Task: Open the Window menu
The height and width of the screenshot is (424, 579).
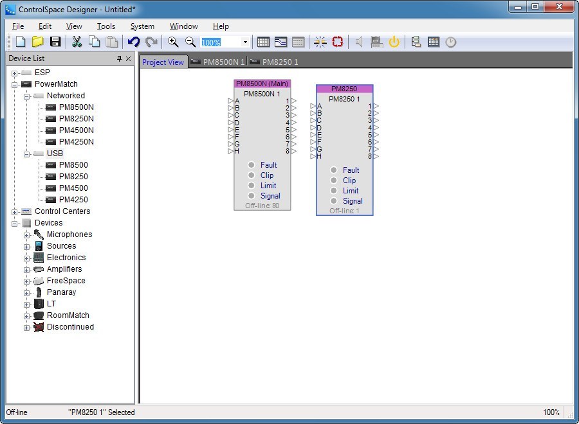Action: [x=183, y=26]
